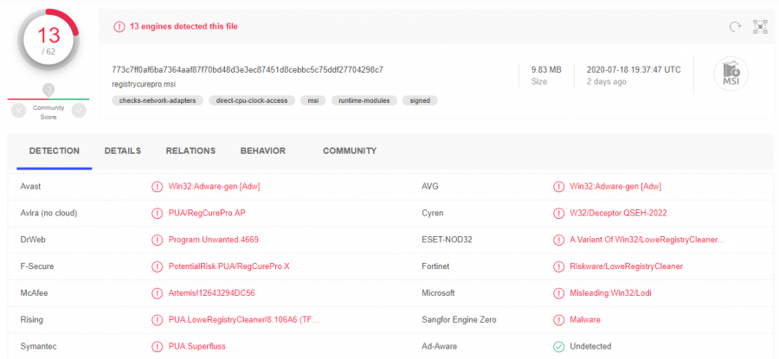Click the 'Community Score' label

pyautogui.click(x=48, y=112)
